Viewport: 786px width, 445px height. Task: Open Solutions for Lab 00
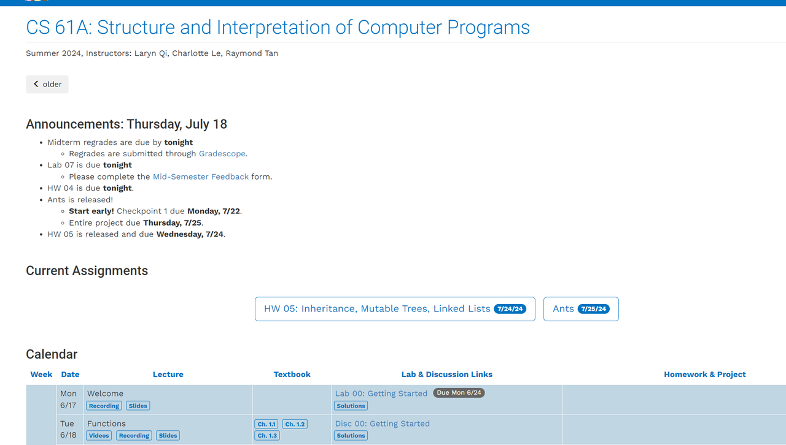(351, 406)
